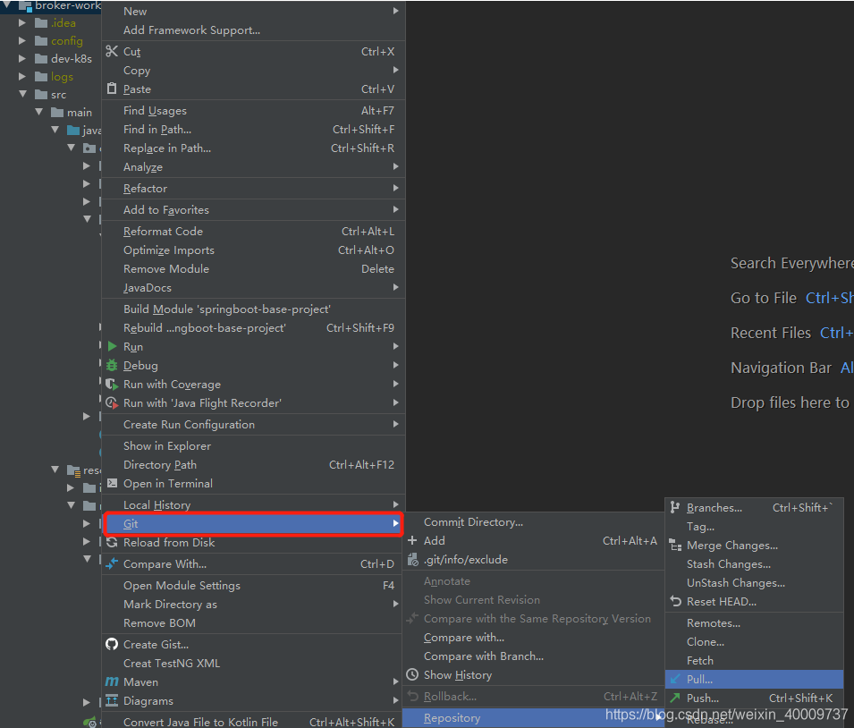Choose Show in Explorer

pos(253,445)
